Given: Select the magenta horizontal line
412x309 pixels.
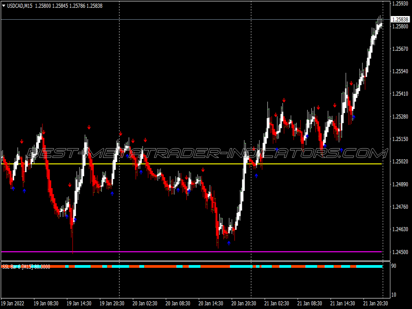Looking at the screenshot, I should click(191, 252).
